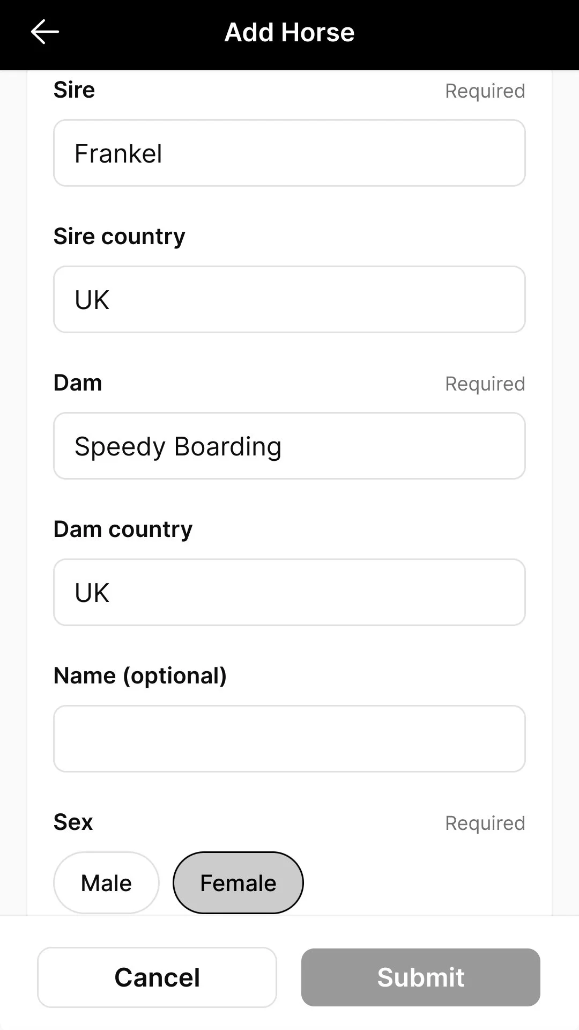Click the Add Horse header title
Image resolution: width=579 pixels, height=1030 pixels.
289,32
